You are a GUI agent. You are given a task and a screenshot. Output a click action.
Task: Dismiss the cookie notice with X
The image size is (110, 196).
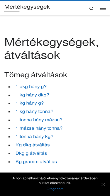click(103, 184)
